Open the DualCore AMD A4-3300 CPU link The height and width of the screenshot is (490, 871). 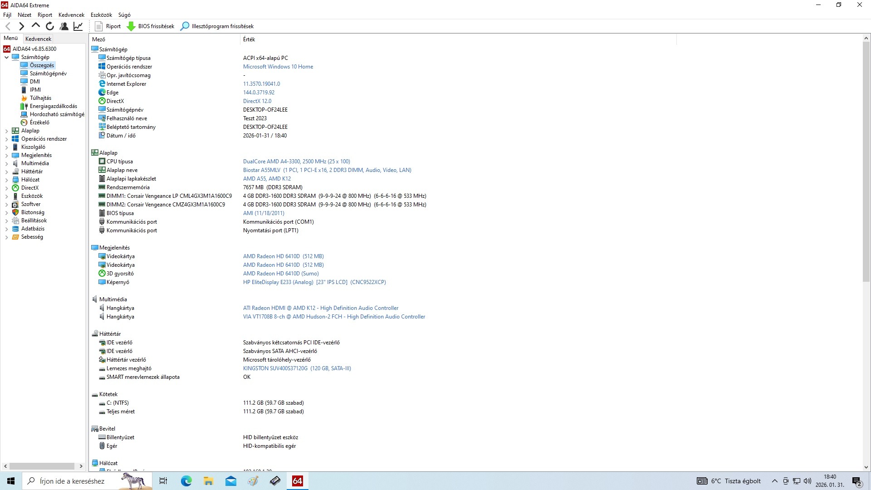[x=296, y=162]
